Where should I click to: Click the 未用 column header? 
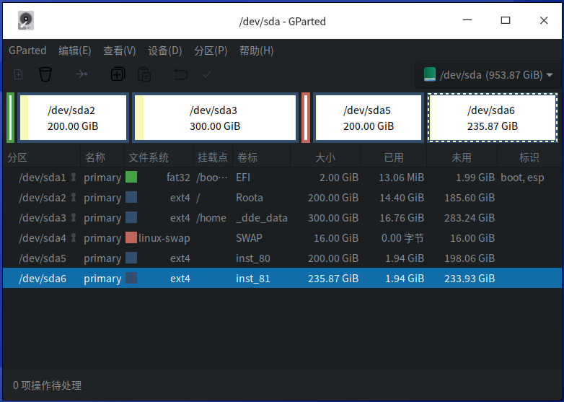pos(462,157)
